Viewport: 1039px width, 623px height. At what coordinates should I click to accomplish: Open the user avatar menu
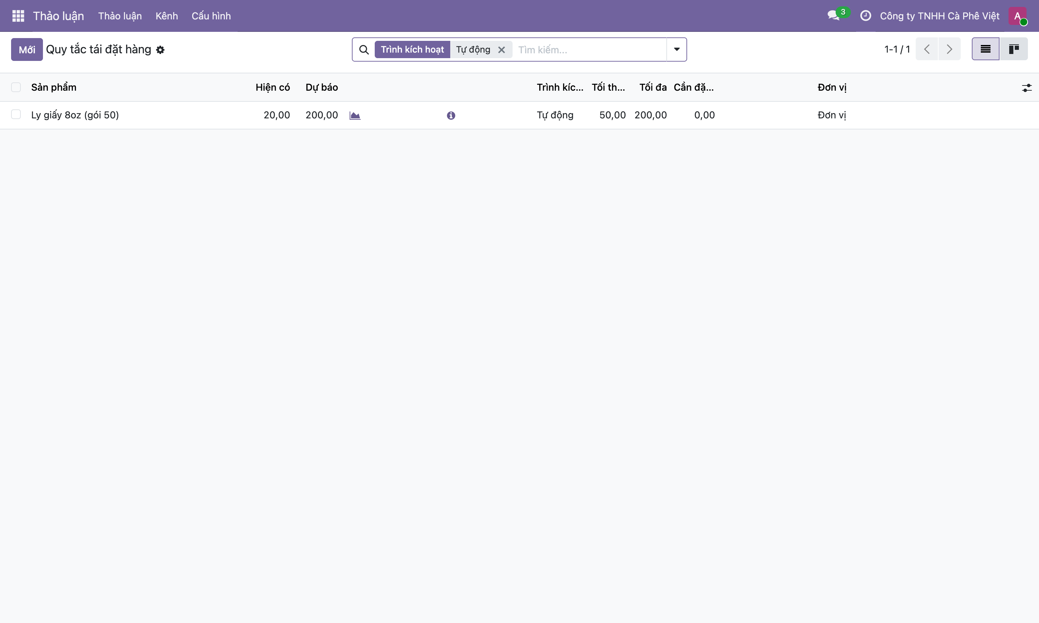point(1017,16)
